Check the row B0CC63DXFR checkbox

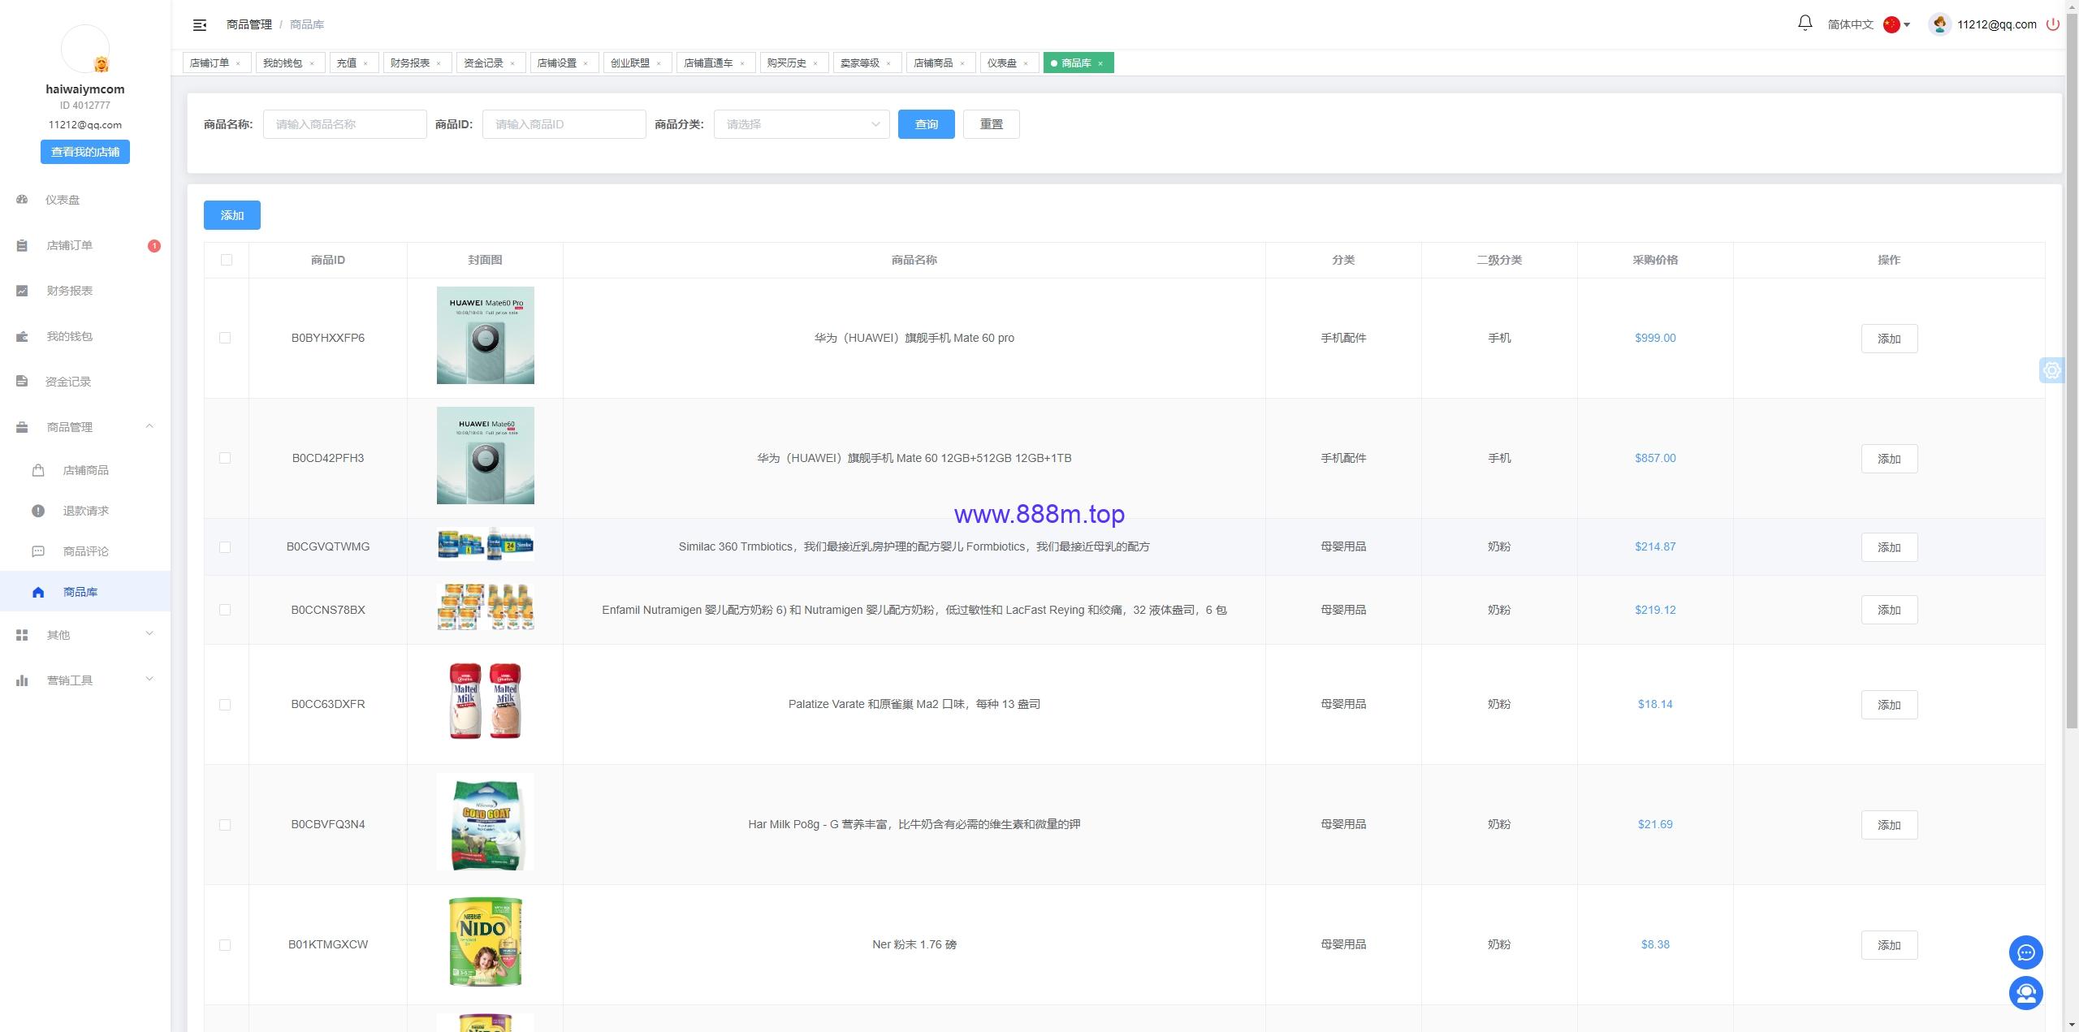click(x=225, y=705)
